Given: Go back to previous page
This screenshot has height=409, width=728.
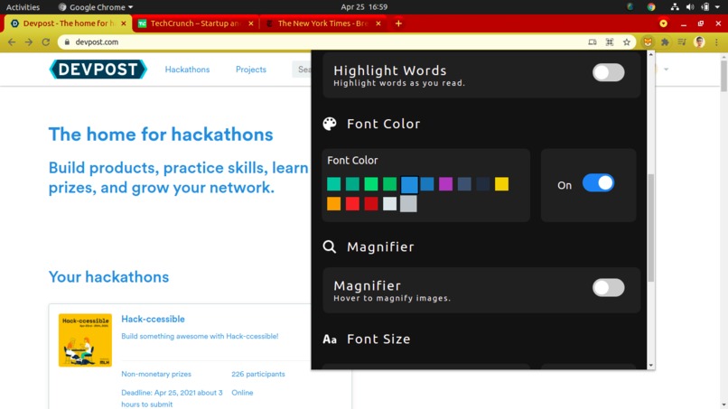Looking at the screenshot, I should coord(12,42).
